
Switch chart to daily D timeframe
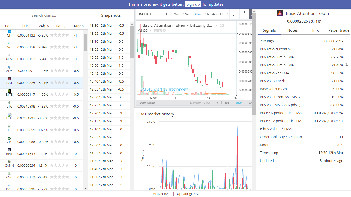point(221,14)
